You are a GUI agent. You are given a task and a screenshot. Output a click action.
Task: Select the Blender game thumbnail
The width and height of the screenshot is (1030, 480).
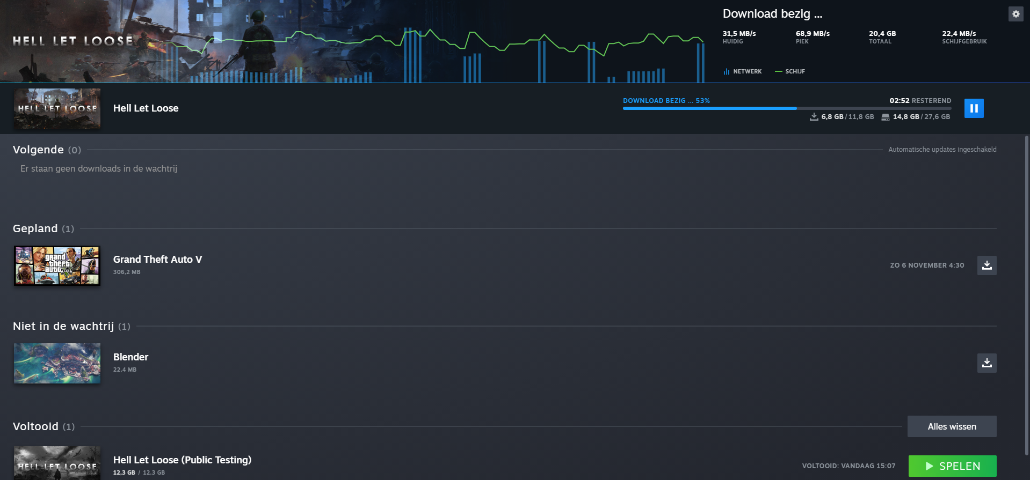tap(57, 363)
